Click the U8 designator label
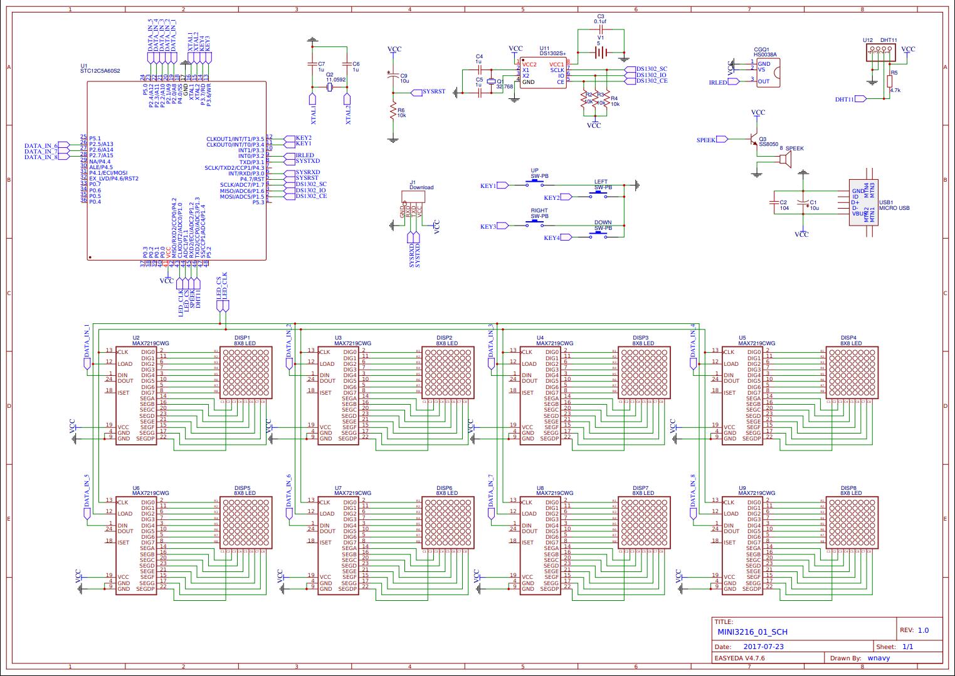The width and height of the screenshot is (955, 676). click(x=540, y=488)
